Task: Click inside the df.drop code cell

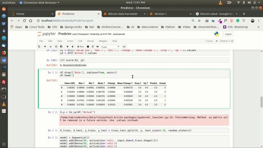Action: (144, 74)
